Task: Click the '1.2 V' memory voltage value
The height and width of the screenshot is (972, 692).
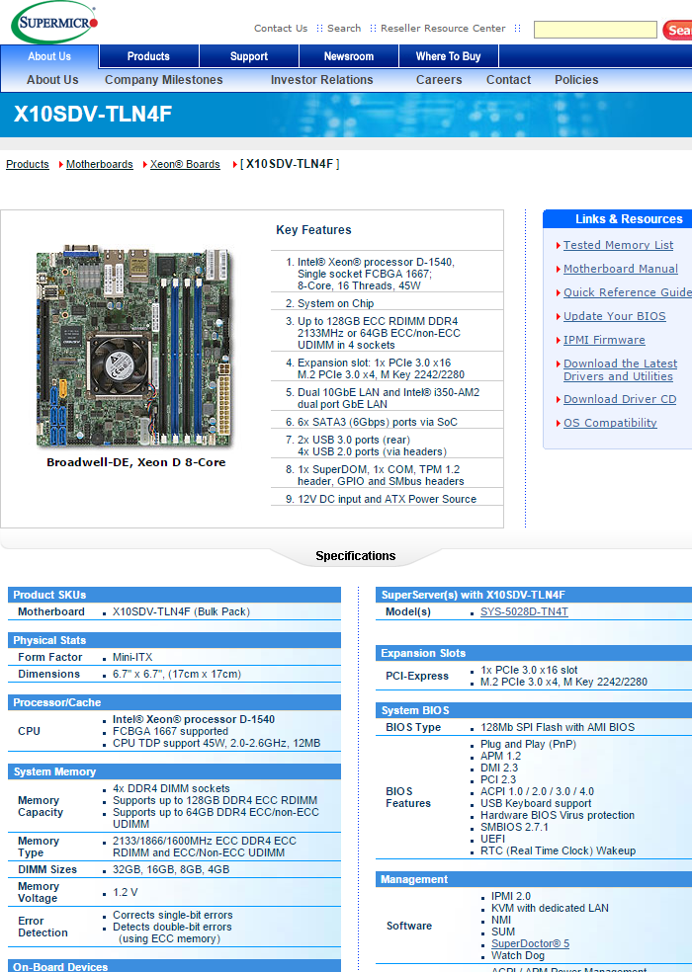Action: point(125,893)
